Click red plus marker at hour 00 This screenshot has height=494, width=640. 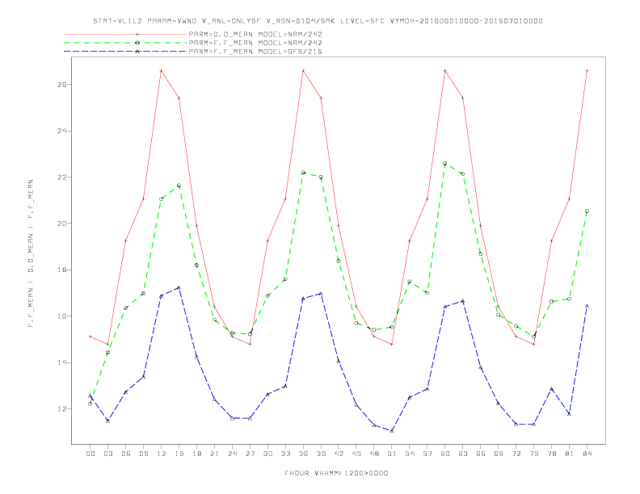click(x=91, y=337)
